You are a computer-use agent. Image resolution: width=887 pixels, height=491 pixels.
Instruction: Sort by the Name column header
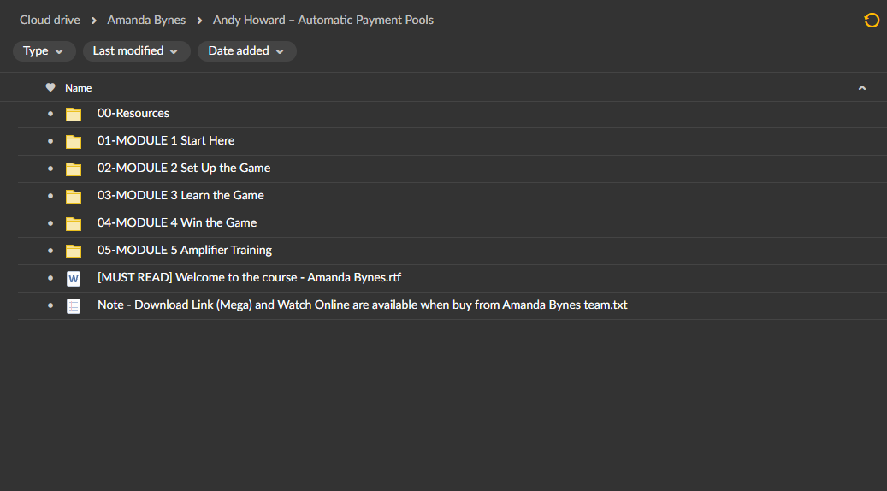(78, 87)
